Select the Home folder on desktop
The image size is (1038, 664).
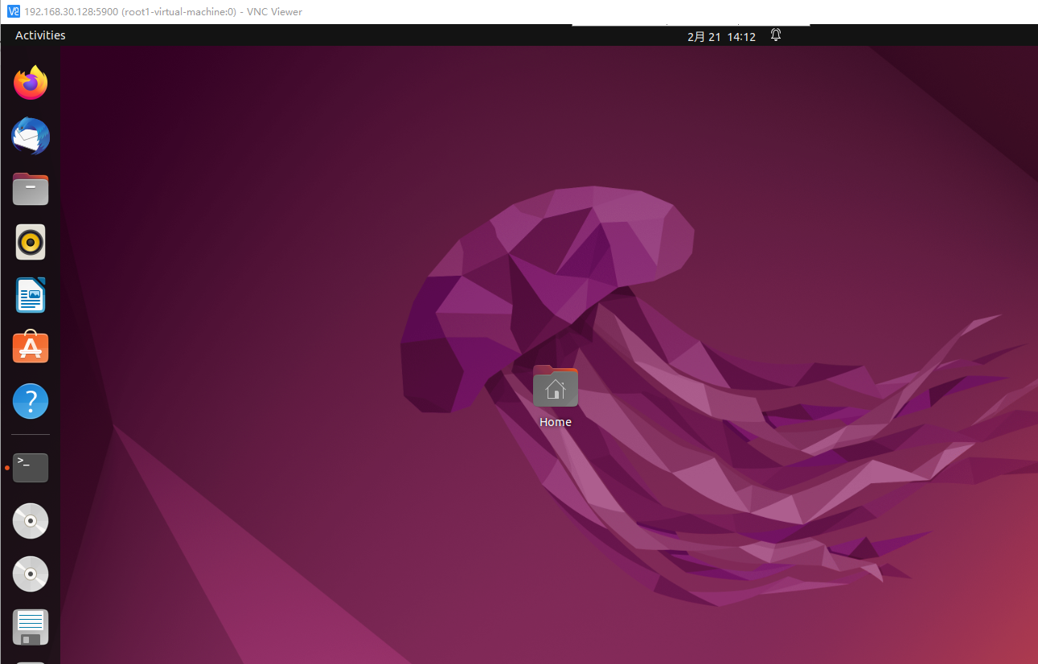pos(555,387)
